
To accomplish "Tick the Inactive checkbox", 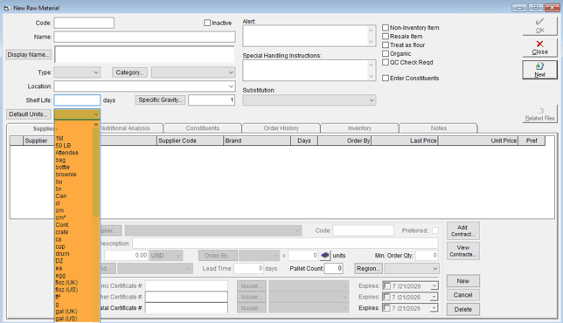I will (x=207, y=23).
